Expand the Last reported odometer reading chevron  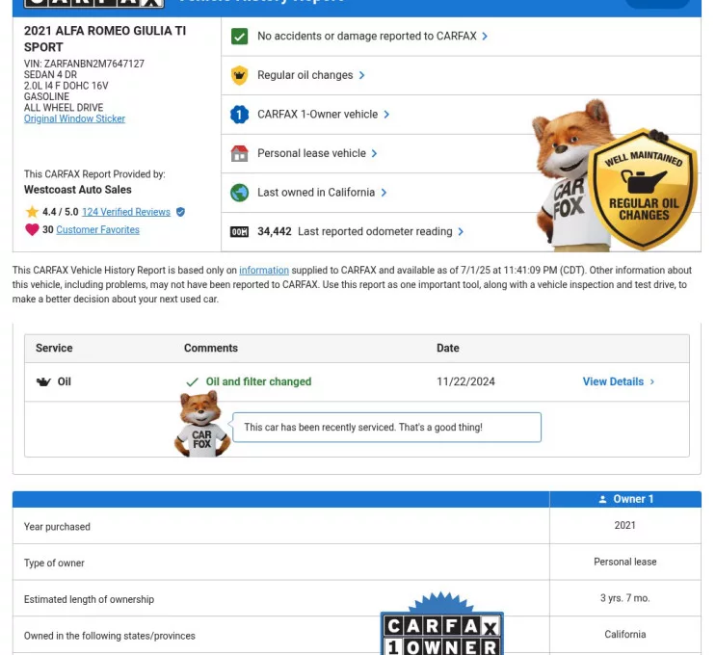click(461, 232)
